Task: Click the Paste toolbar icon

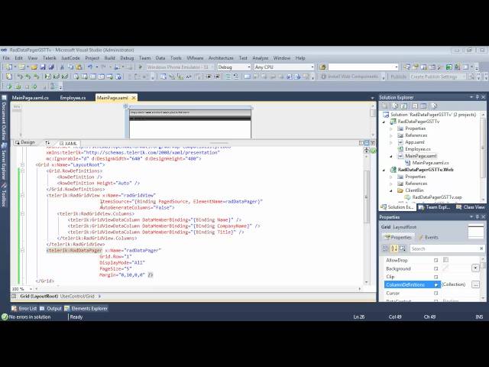Action: pos(79,67)
